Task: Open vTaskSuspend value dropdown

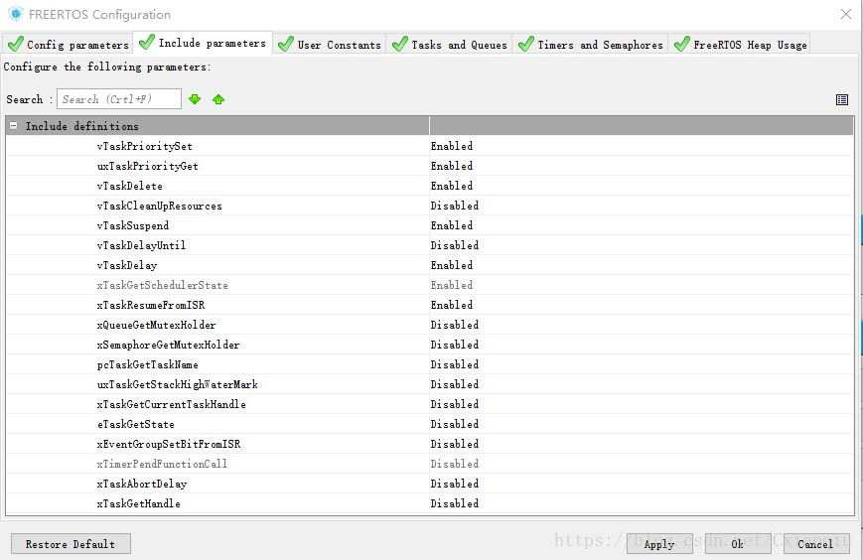Action: [642, 225]
